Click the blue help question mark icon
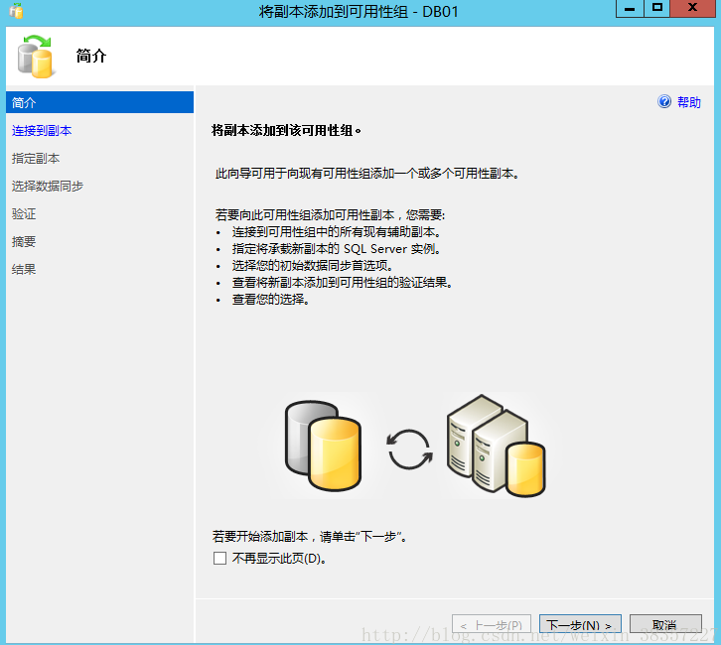 click(x=664, y=101)
